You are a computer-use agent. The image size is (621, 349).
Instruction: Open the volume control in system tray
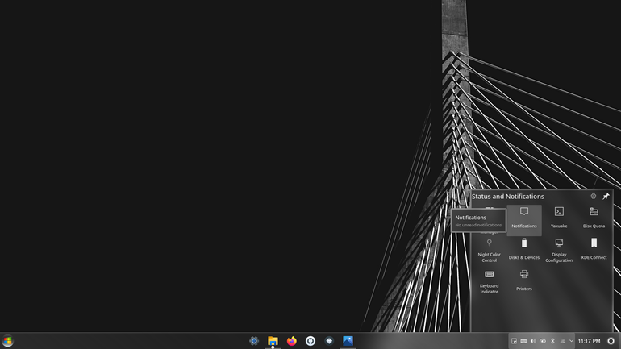533,341
